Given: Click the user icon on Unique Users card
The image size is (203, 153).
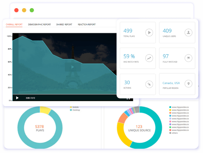Looking at the screenshot, I should (x=188, y=32).
